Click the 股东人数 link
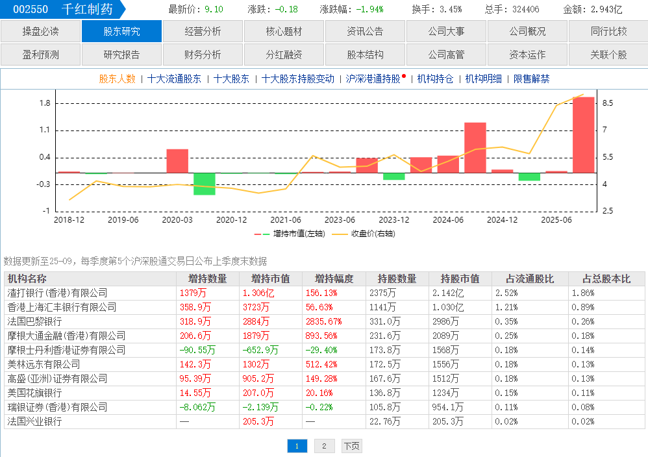This screenshot has height=457, width=648. tap(117, 79)
